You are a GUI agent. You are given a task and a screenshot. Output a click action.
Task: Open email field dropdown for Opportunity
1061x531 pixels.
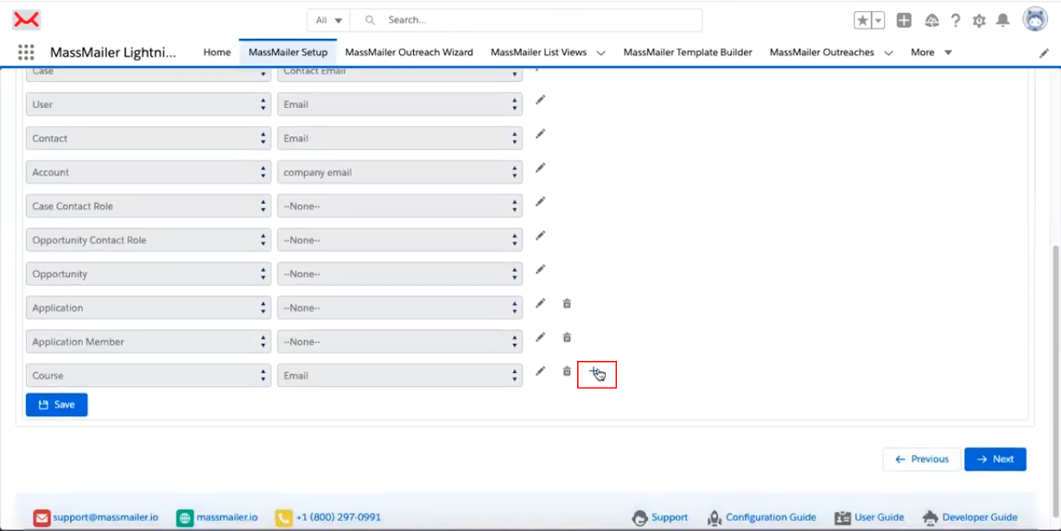pyautogui.click(x=400, y=274)
